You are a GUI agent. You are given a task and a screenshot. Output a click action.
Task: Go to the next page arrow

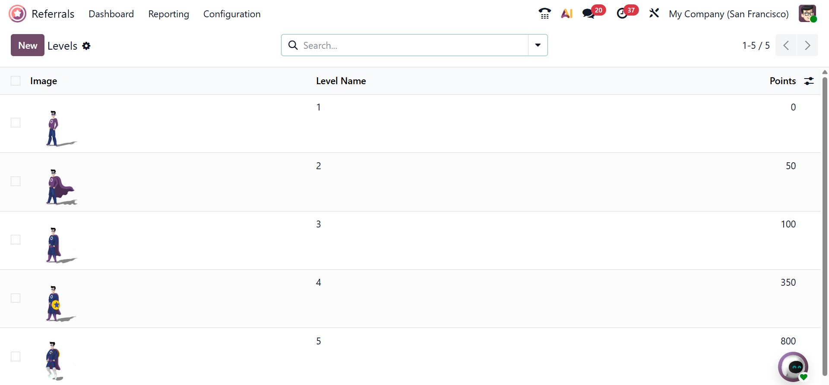pos(807,45)
